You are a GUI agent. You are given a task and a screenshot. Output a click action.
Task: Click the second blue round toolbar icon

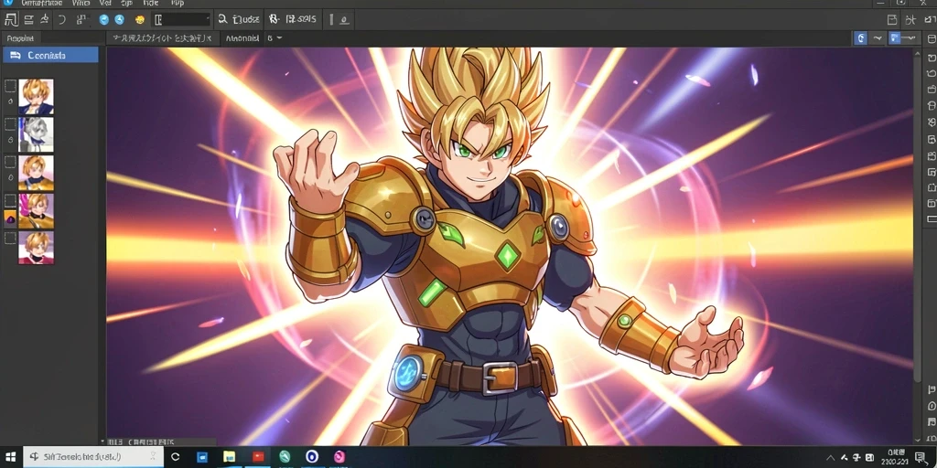120,20
